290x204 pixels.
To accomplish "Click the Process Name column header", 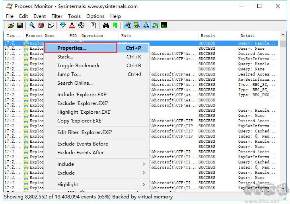I will [43, 36].
